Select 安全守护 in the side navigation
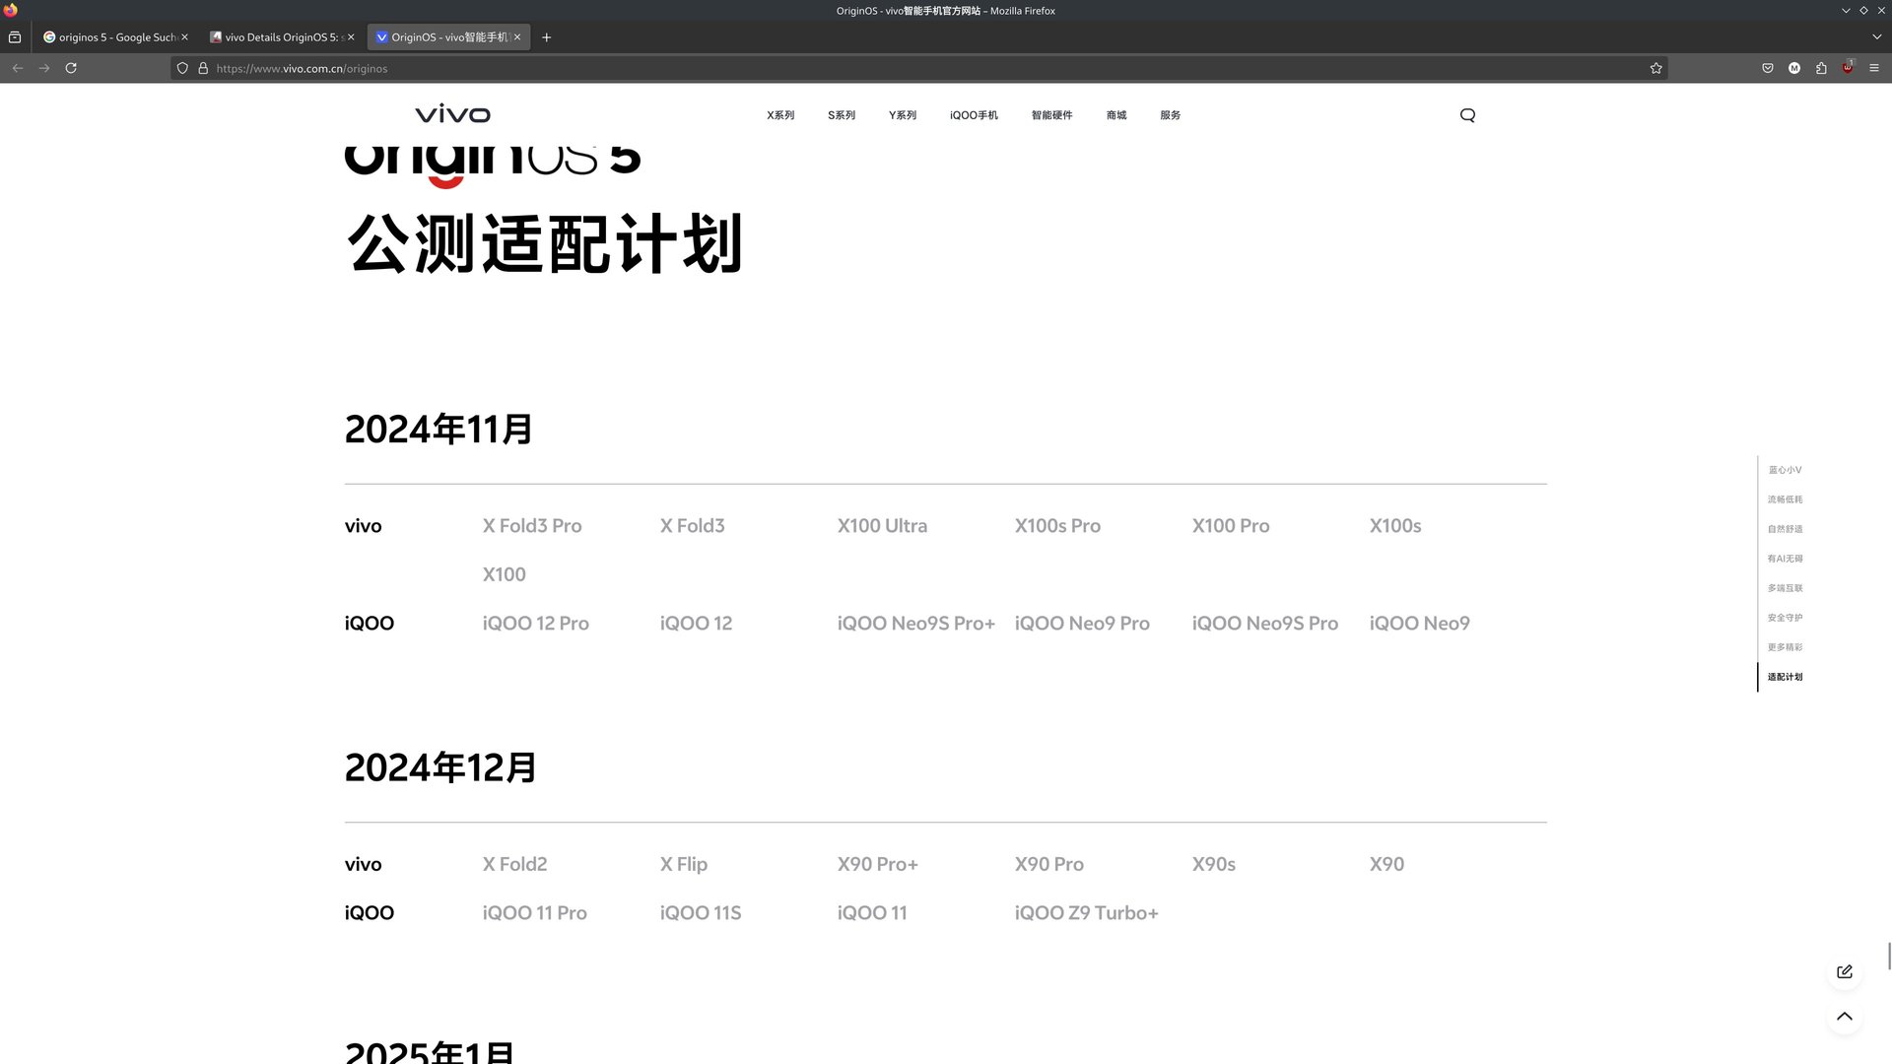1892x1064 pixels. click(x=1784, y=618)
